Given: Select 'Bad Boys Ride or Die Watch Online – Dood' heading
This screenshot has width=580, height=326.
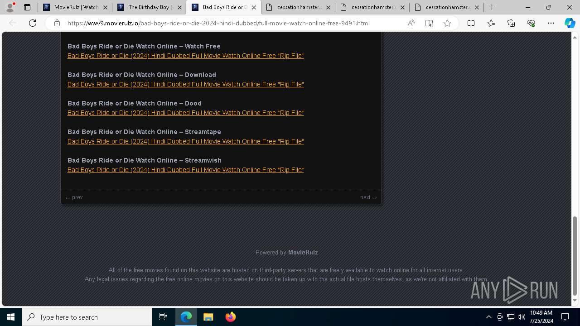Looking at the screenshot, I should [x=135, y=103].
